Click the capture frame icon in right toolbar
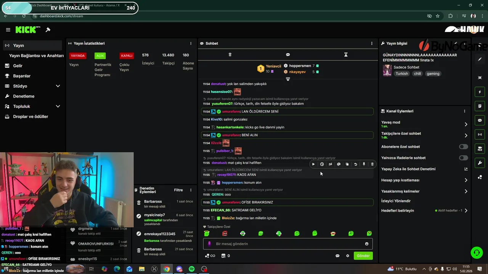This screenshot has width=488, height=274. coord(480,78)
